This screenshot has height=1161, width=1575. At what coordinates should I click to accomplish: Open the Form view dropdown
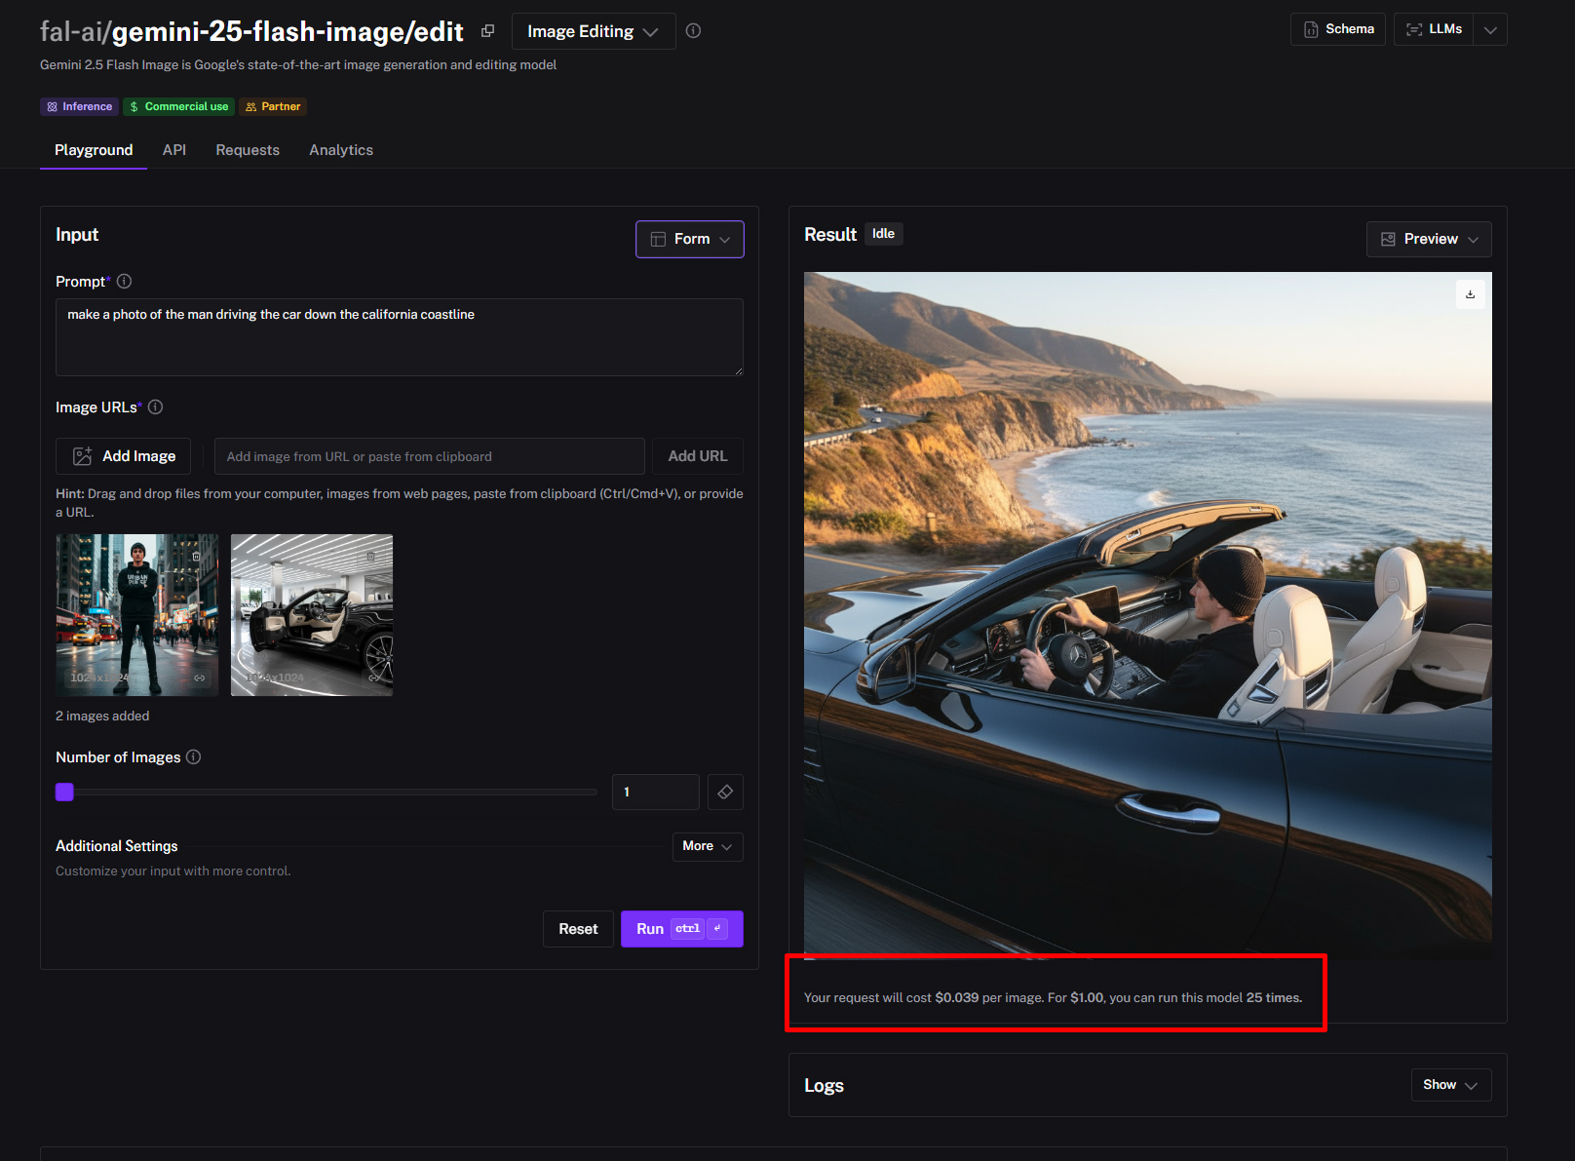tap(689, 240)
